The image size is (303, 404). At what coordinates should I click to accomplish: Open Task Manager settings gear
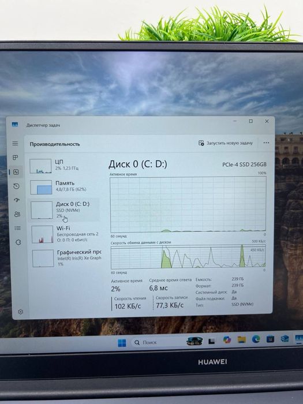(21, 312)
